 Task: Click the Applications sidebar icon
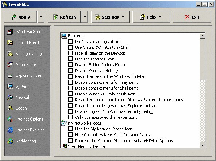[x=10, y=64]
